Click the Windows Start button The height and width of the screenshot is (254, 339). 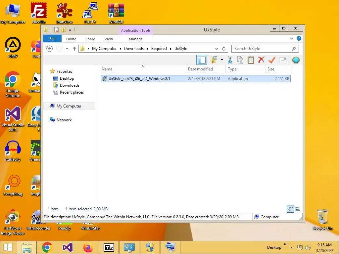pos(8,247)
